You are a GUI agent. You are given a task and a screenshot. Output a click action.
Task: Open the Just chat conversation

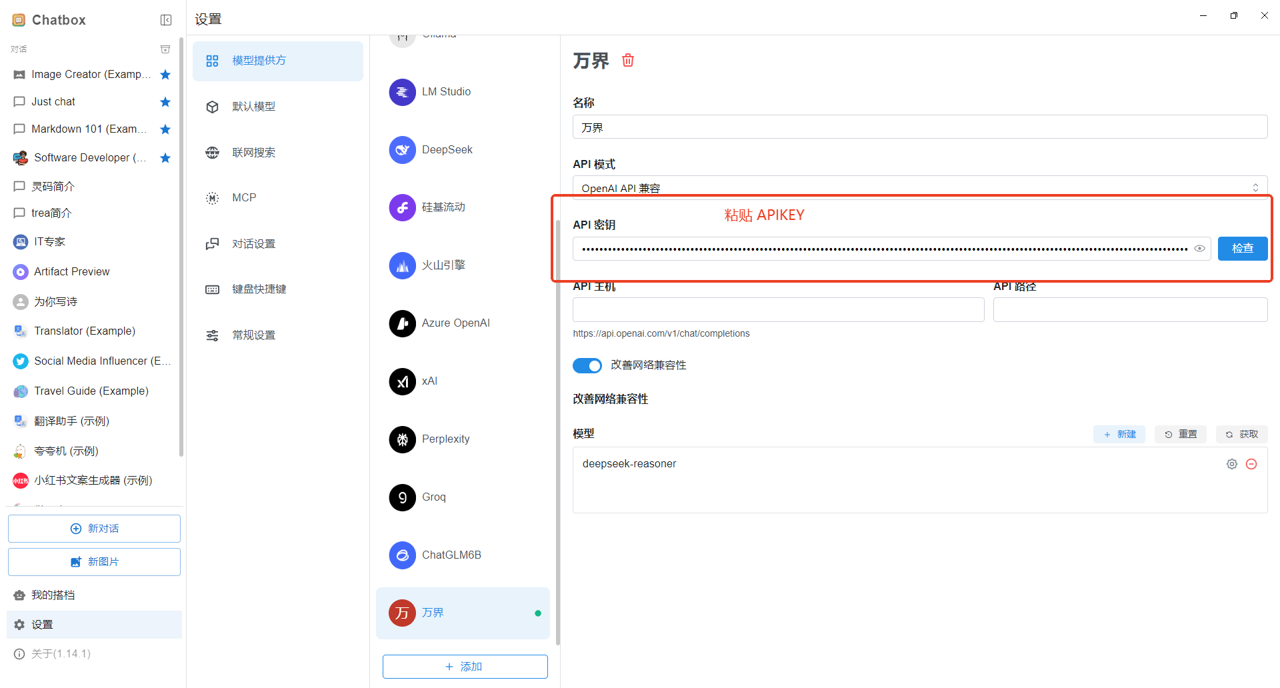pyautogui.click(x=92, y=102)
